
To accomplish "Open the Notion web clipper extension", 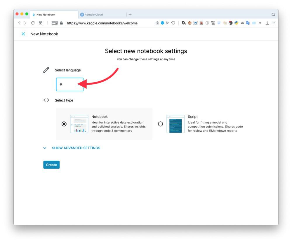I will tap(195, 23).
